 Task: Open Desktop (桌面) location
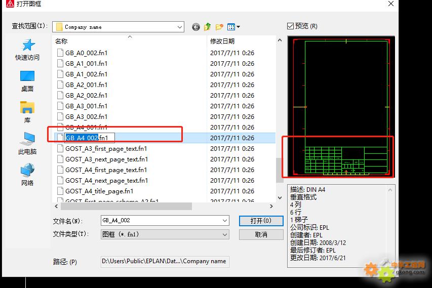pyautogui.click(x=27, y=81)
